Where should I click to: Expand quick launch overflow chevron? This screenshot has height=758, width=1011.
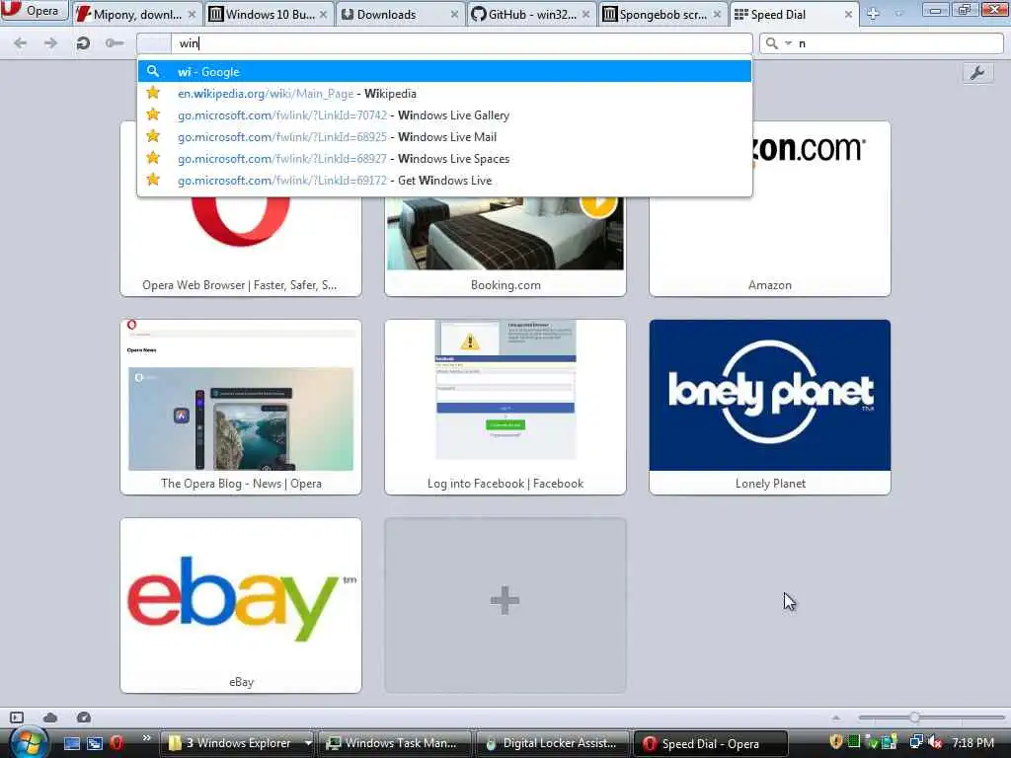point(146,738)
